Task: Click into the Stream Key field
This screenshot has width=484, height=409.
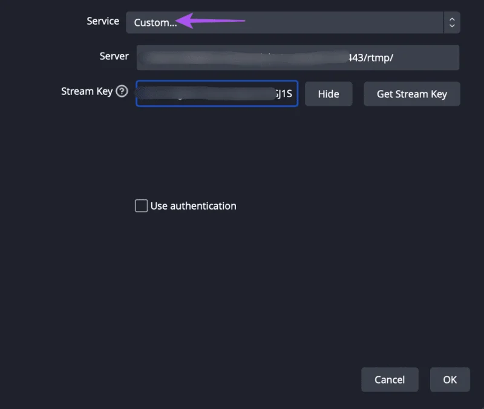Action: coord(217,94)
